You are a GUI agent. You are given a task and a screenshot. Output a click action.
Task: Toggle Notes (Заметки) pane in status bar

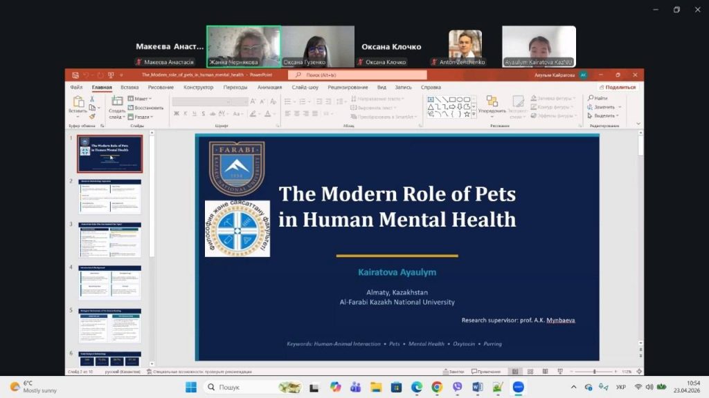point(455,372)
